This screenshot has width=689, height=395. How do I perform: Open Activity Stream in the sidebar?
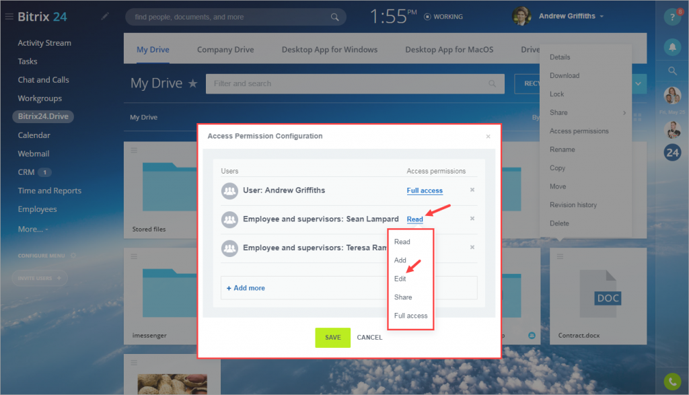coord(44,42)
